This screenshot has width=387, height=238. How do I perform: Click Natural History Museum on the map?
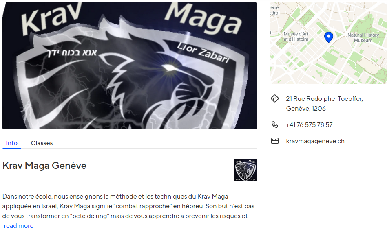point(363,38)
